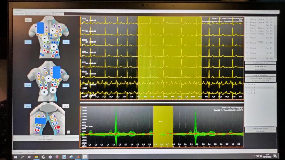The height and width of the screenshot is (160, 285).
Task: Click the purple electrode dot on lower-body map
Action: pos(43,116)
